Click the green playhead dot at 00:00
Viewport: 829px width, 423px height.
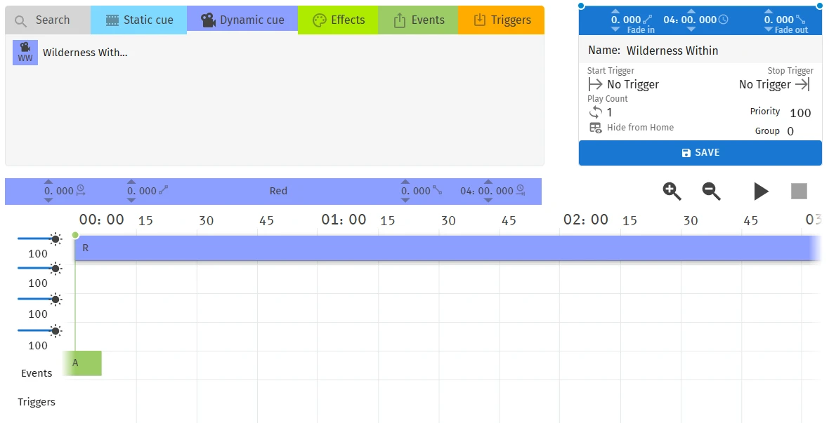point(75,235)
